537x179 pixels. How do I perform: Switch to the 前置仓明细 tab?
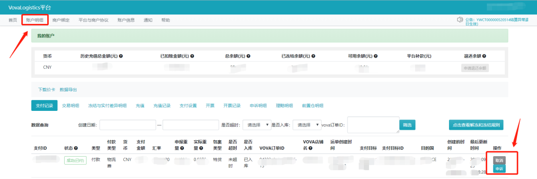pyautogui.click(x=313, y=105)
